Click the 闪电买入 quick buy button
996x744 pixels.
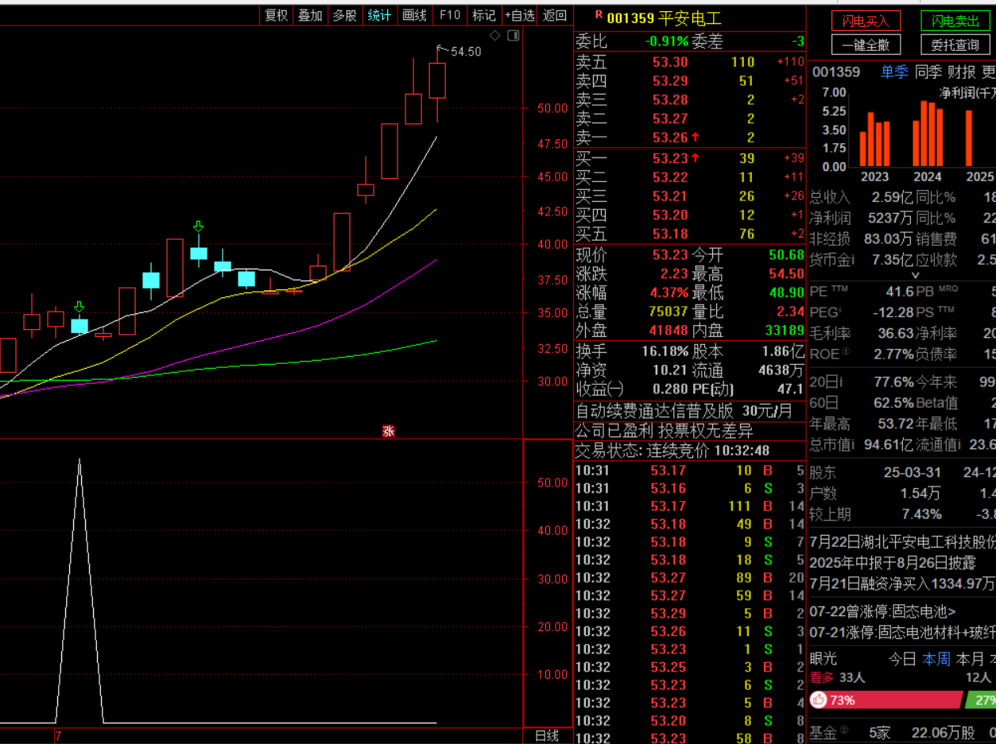(866, 21)
